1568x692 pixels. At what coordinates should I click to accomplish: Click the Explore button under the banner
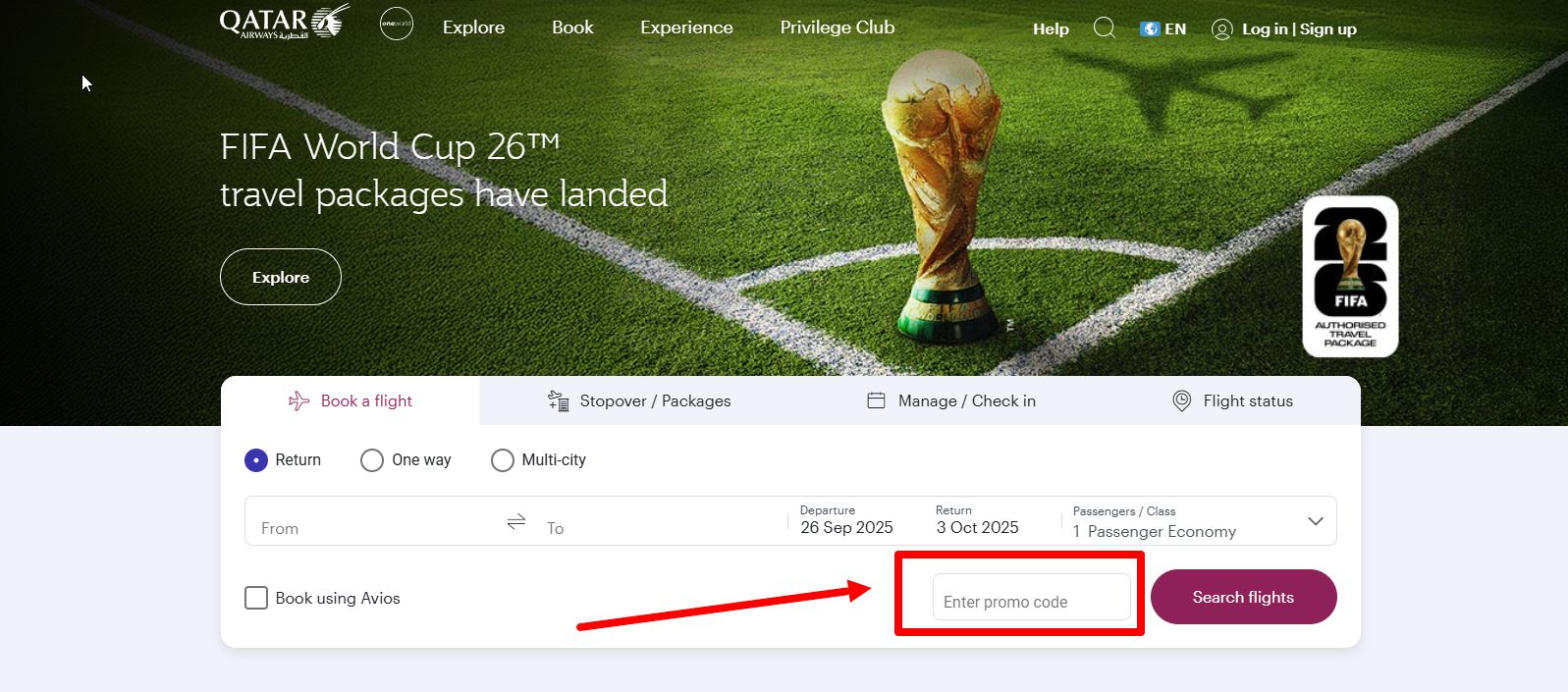[x=281, y=277]
